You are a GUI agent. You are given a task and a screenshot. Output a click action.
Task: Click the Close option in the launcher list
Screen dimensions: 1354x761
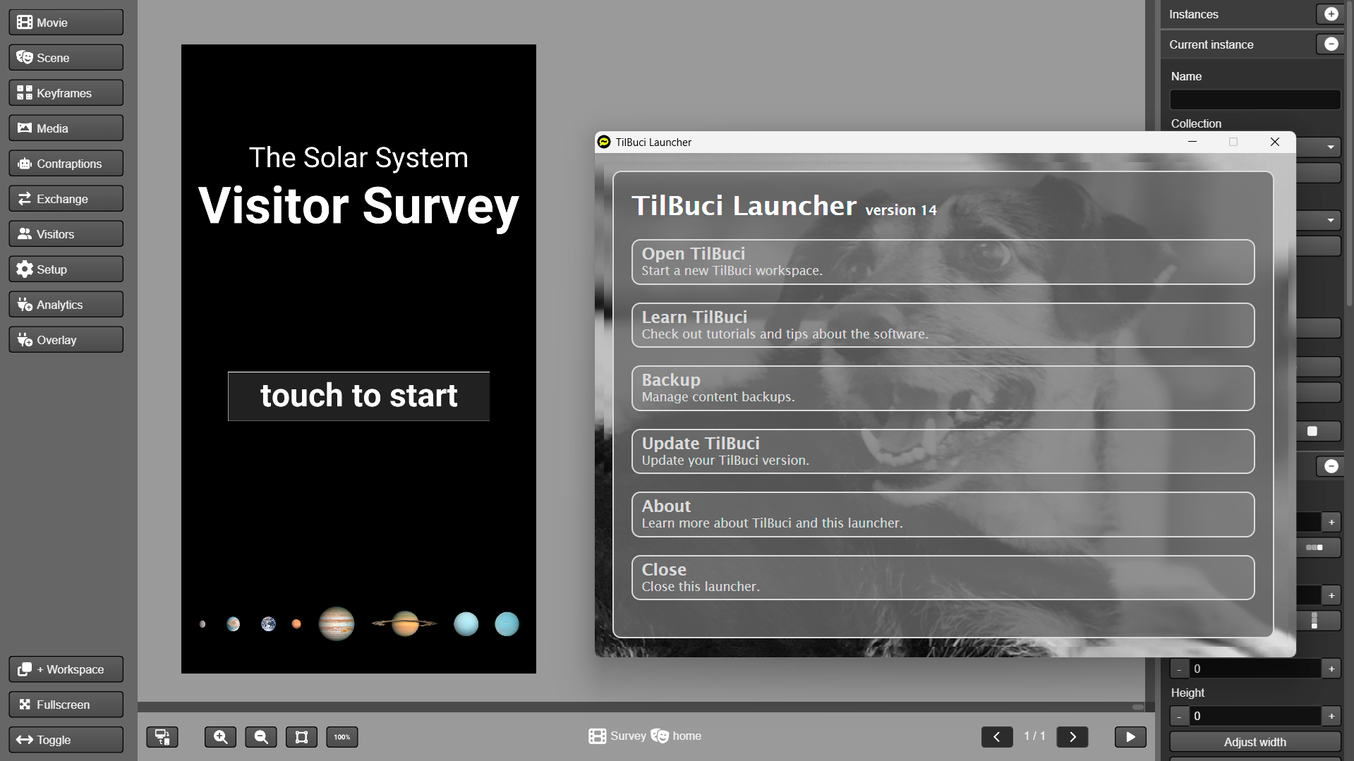[943, 578]
